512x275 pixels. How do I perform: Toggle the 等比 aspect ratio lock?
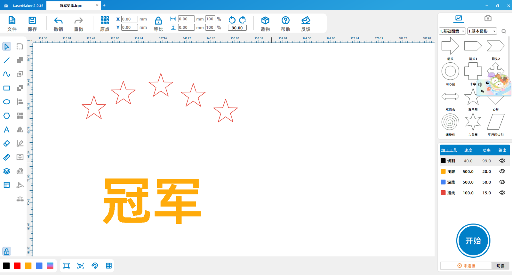(158, 21)
